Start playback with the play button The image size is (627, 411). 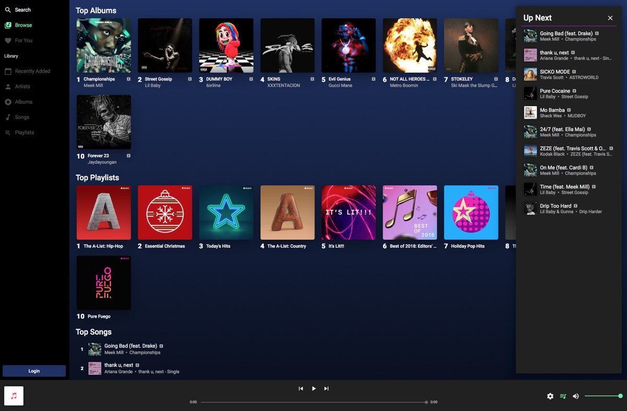313,389
